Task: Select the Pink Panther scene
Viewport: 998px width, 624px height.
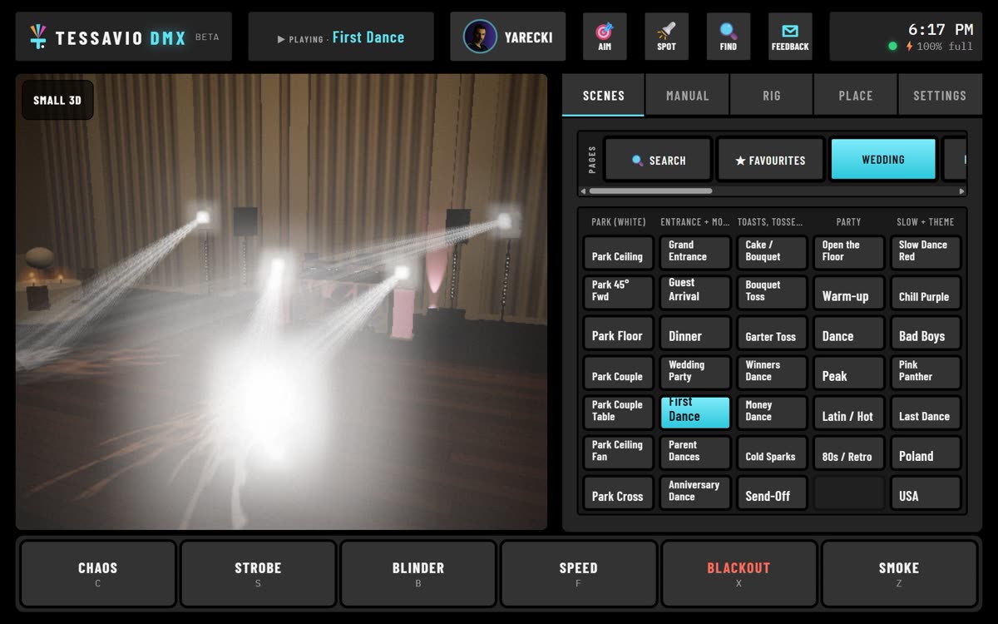Action: pos(926,371)
